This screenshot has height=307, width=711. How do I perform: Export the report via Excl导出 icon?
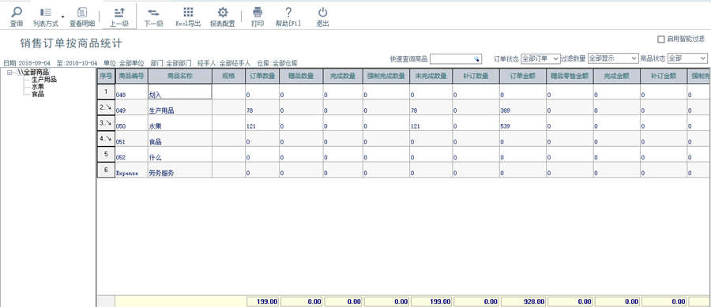[188, 12]
